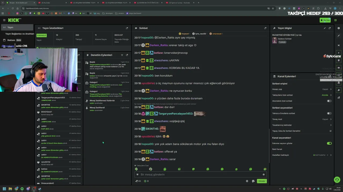Open uyuzbirisi profile from 'tühh' message

(x=148, y=137)
